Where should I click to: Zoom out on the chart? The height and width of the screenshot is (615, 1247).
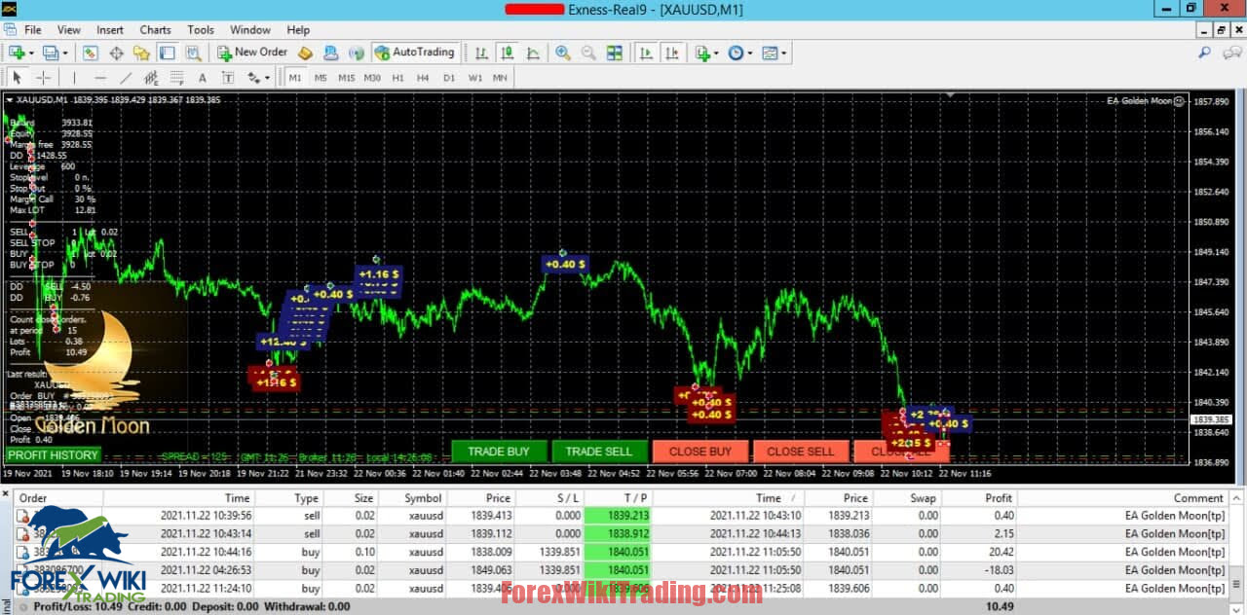point(588,53)
